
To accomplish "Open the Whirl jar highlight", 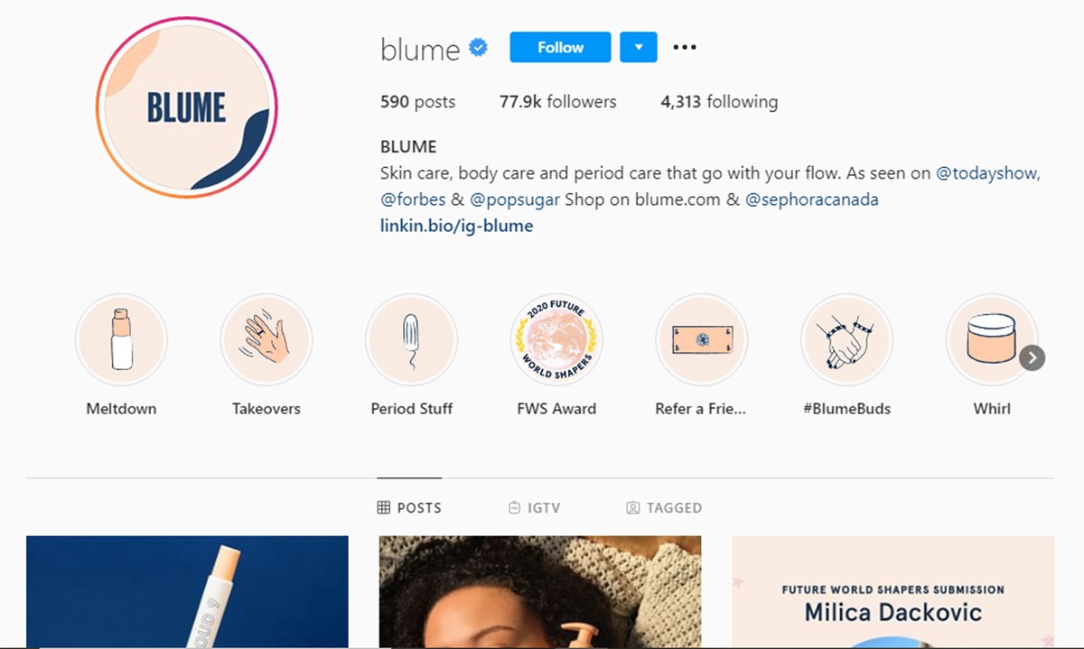I will point(992,340).
